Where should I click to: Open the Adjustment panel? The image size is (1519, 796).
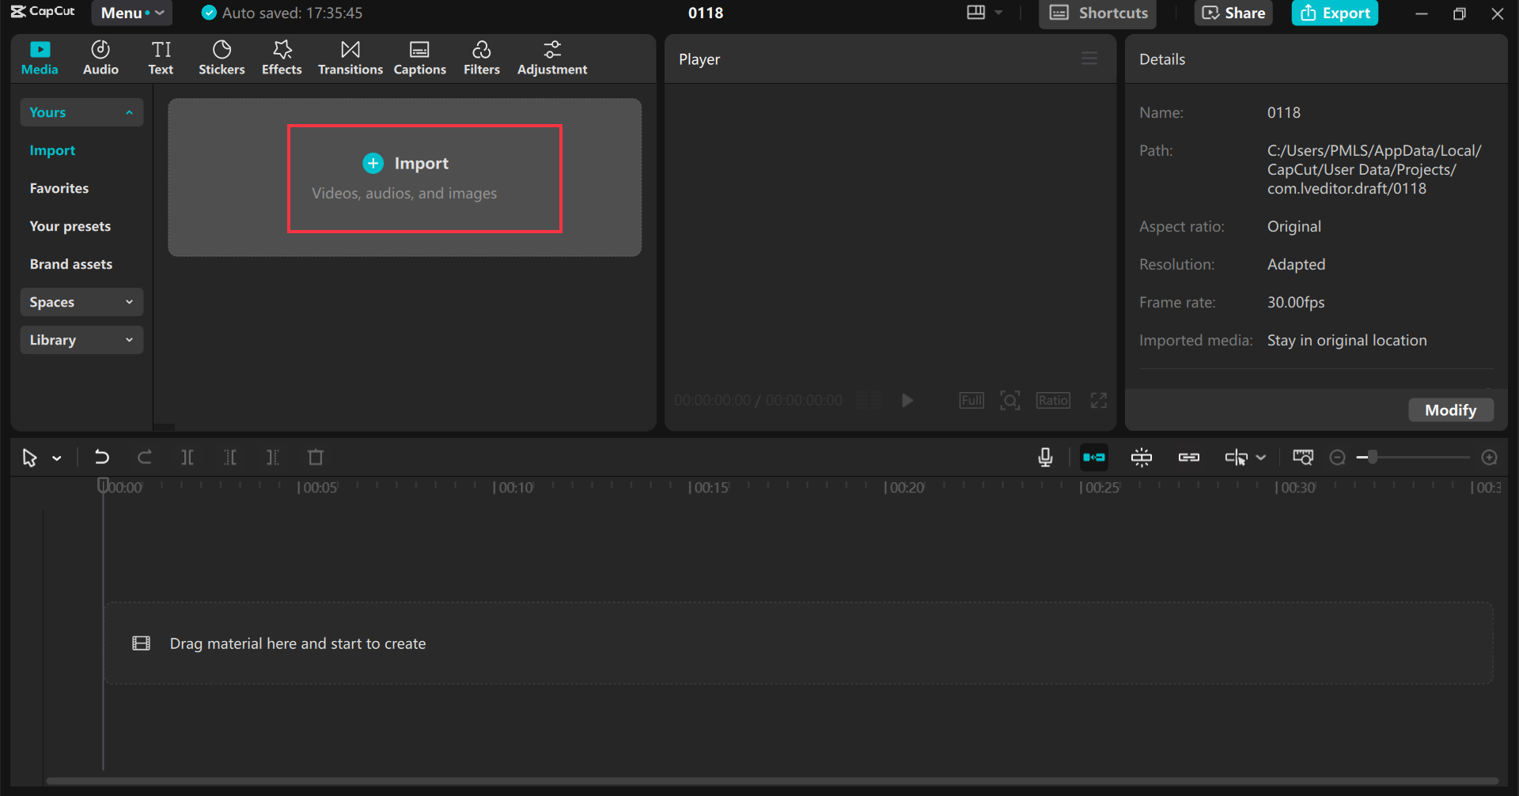(x=552, y=57)
